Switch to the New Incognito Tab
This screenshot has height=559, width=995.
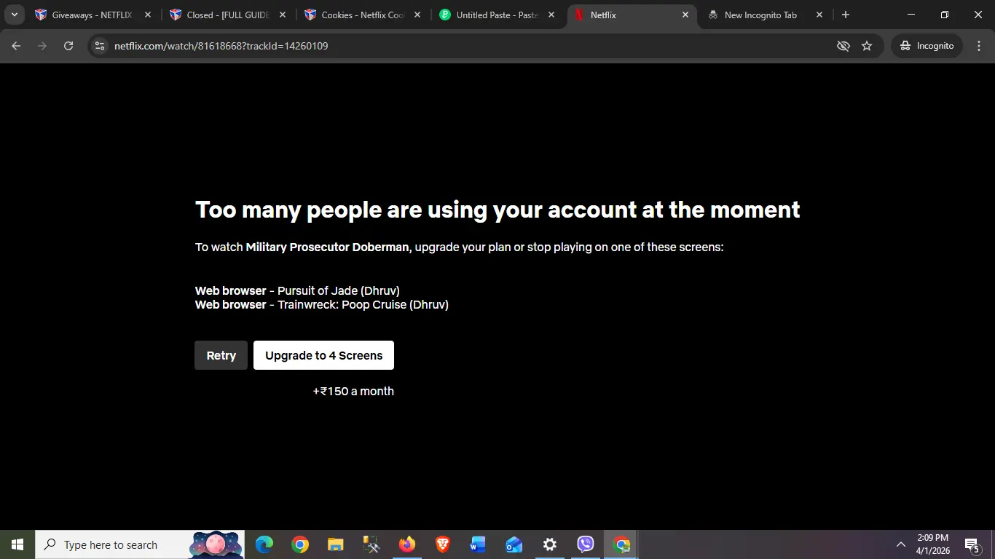(765, 15)
